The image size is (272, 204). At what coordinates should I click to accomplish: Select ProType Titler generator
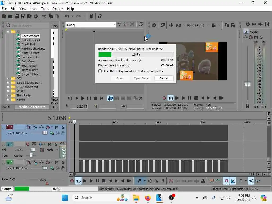pos(30,57)
